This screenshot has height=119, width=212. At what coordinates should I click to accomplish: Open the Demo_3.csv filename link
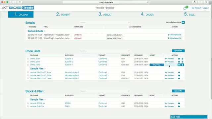(35, 59)
